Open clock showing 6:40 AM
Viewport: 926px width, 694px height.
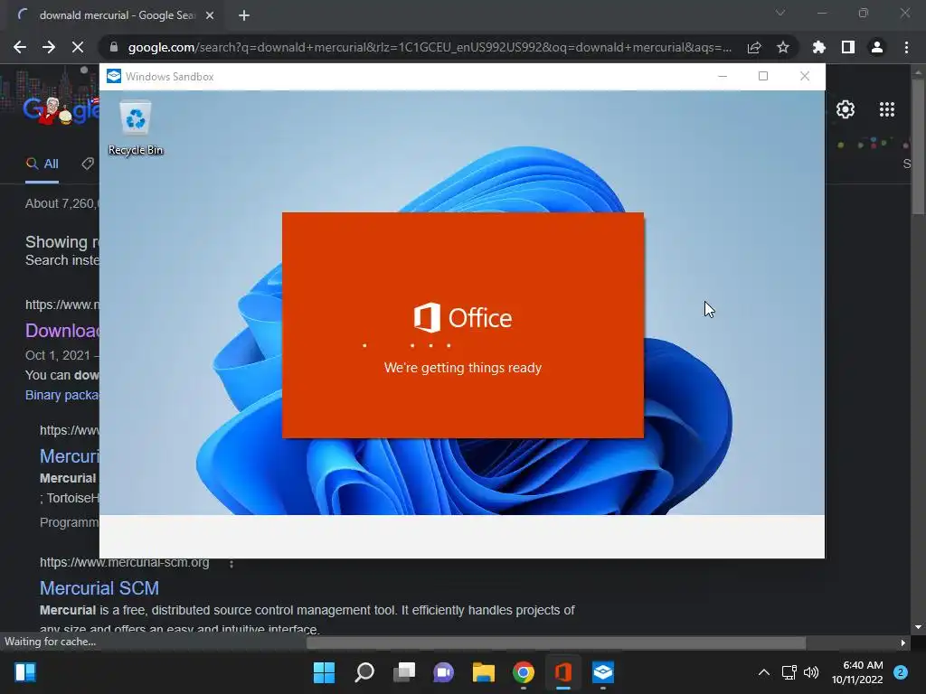(857, 672)
